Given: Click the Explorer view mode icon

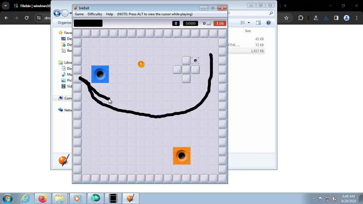Looking at the screenshot, I should (x=243, y=23).
